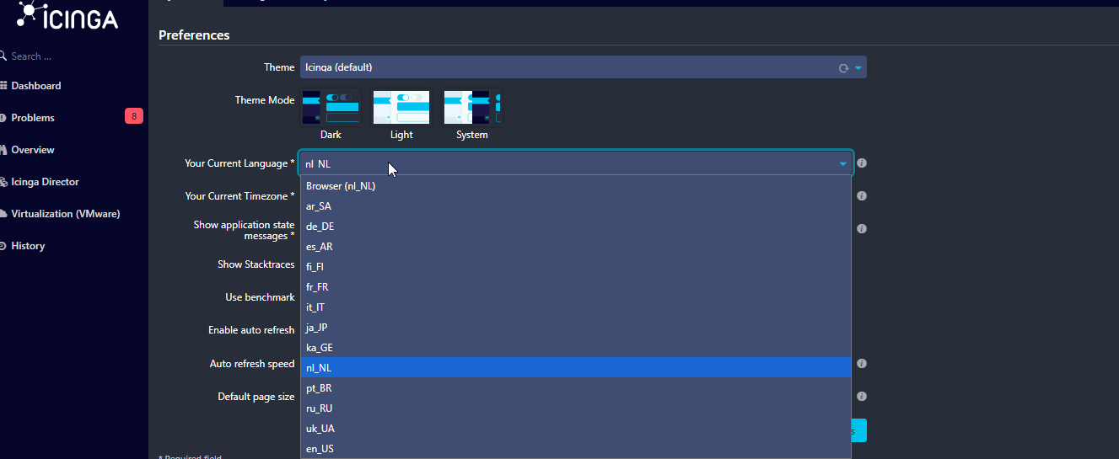Collapse the Current Language dropdown arrow
Screen dimensions: 1119x459
(x=842, y=164)
